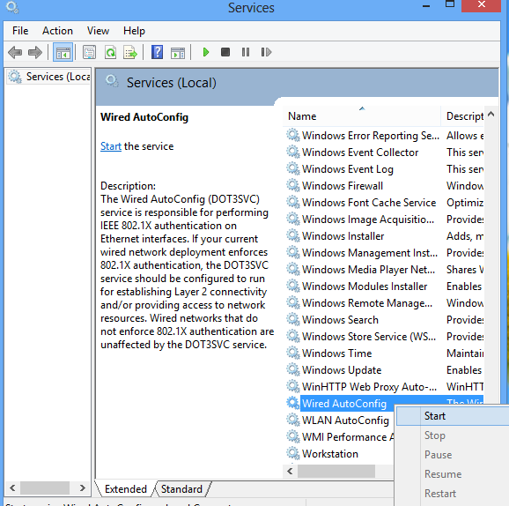Image resolution: width=509 pixels, height=506 pixels.
Task: Select Services (Local) in the tree pane
Action: pos(48,77)
